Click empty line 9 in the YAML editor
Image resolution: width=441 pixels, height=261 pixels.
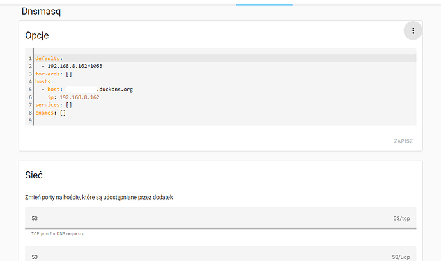tap(224, 120)
